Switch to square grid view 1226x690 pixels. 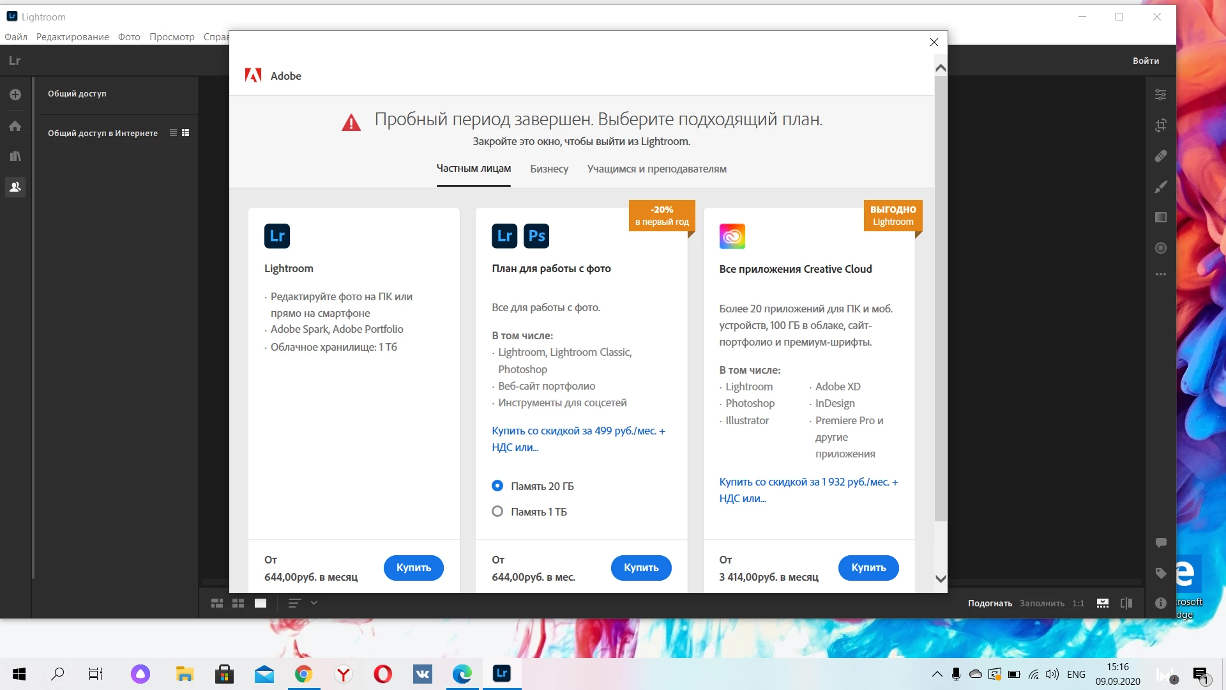(x=238, y=603)
